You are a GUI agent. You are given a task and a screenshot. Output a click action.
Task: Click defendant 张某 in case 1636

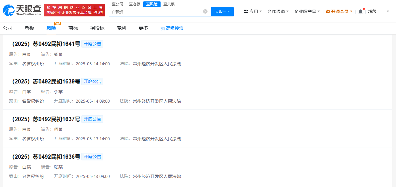pyautogui.click(x=58, y=167)
